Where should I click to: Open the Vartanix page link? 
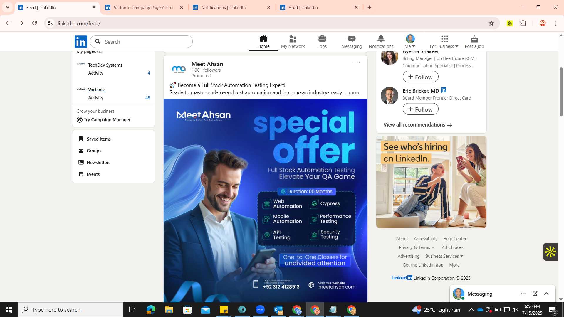point(96,90)
